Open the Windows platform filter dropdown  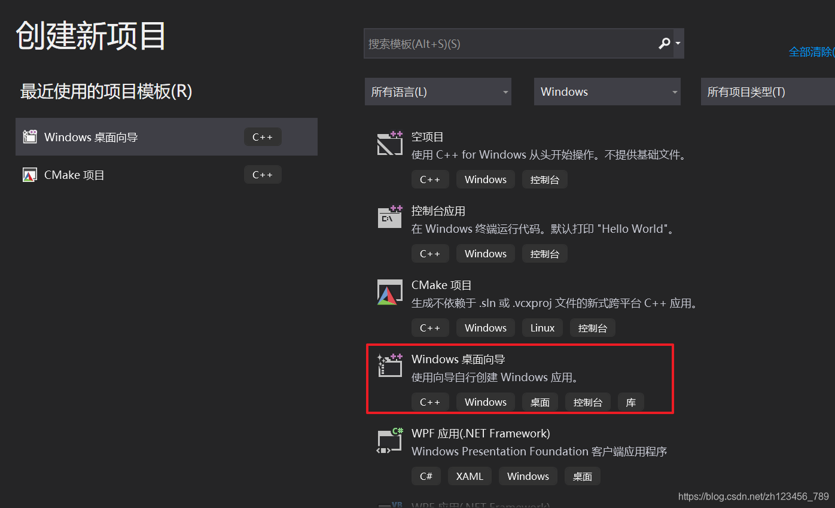click(607, 92)
